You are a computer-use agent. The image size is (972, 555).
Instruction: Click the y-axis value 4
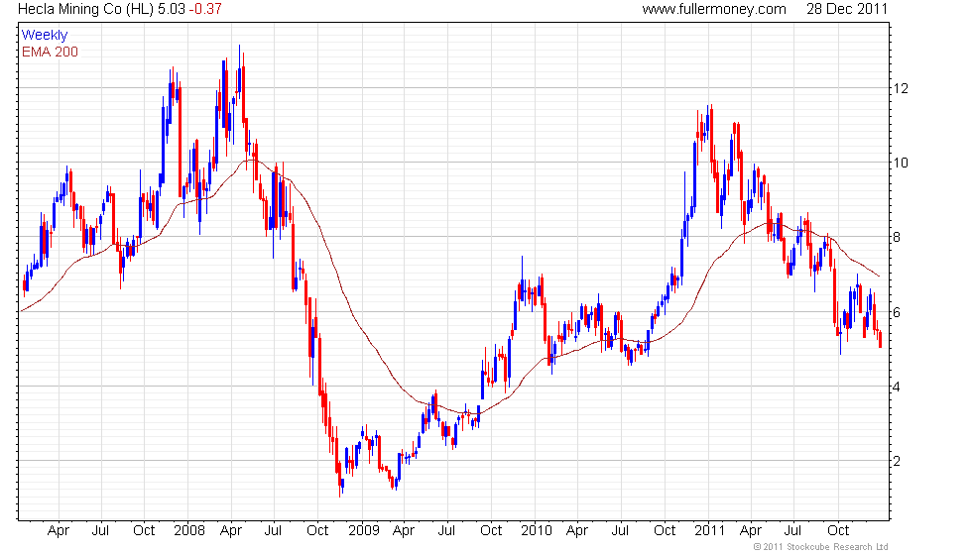pyautogui.click(x=897, y=387)
